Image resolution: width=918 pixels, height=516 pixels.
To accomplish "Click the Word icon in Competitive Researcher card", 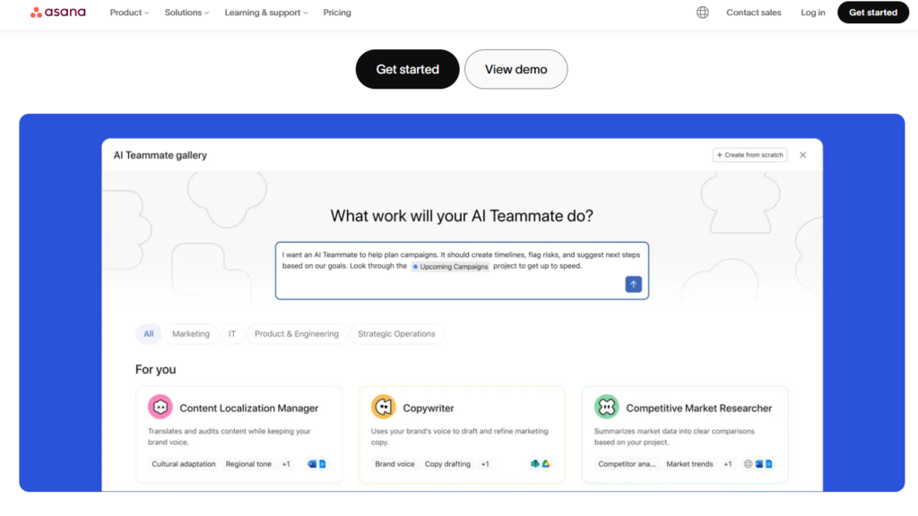I will pos(758,464).
